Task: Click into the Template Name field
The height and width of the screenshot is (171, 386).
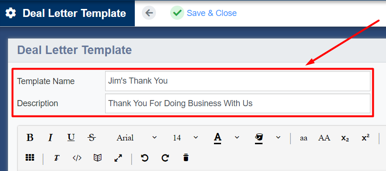Action: (238, 81)
